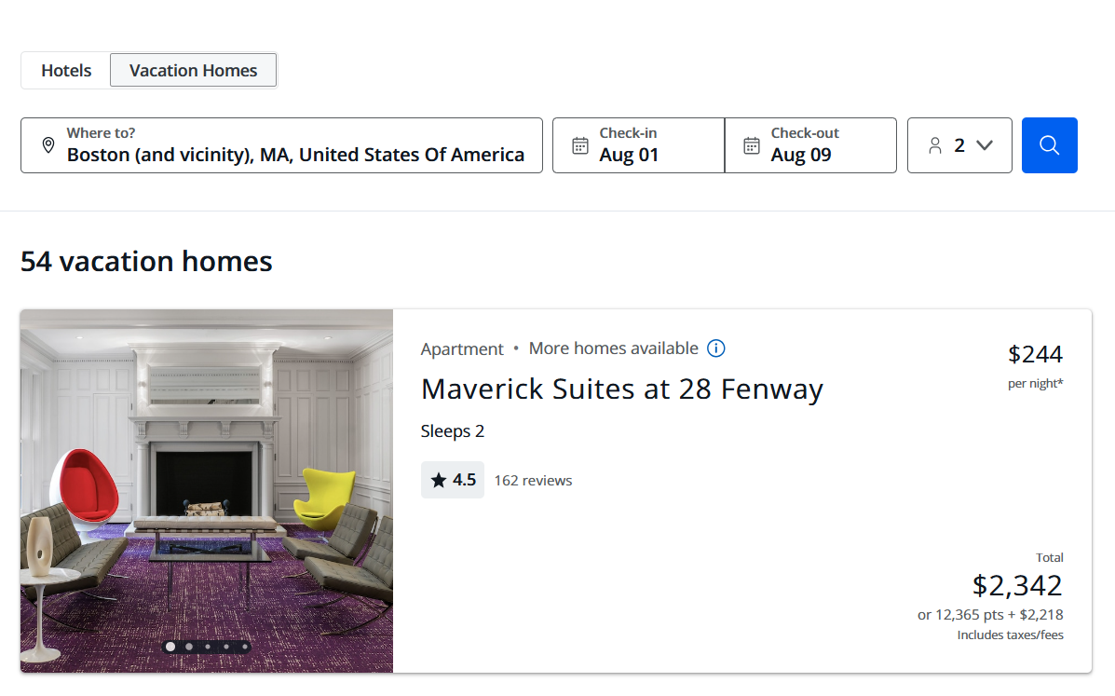Image resolution: width=1115 pixels, height=696 pixels.
Task: Click the guests person icon
Action: (x=935, y=145)
